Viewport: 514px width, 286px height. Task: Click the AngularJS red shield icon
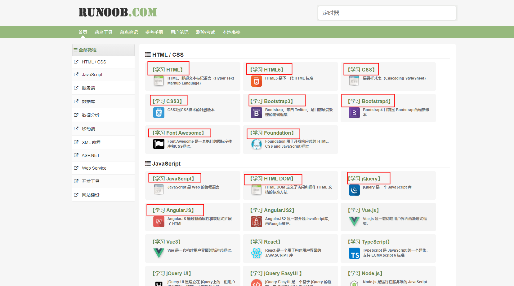[x=159, y=222]
